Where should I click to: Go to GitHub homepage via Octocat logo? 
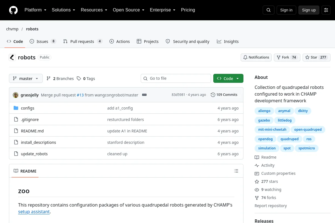(x=13, y=10)
